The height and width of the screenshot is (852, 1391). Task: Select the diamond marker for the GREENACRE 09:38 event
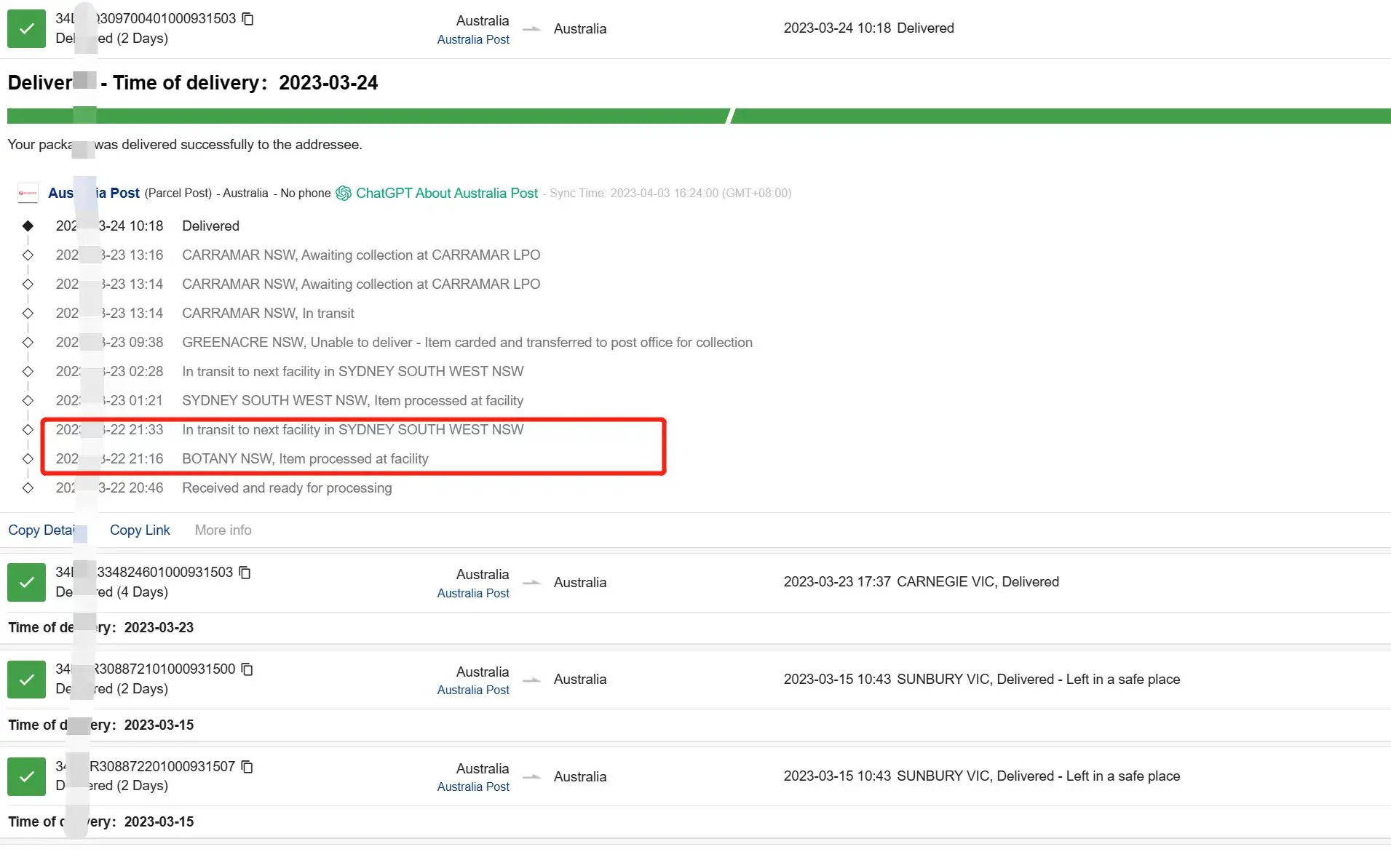tap(28, 342)
